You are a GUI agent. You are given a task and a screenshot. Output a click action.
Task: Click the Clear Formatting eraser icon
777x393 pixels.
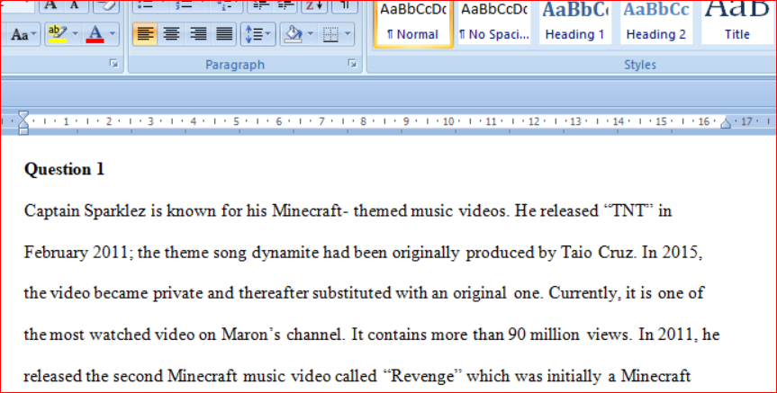[106, 6]
